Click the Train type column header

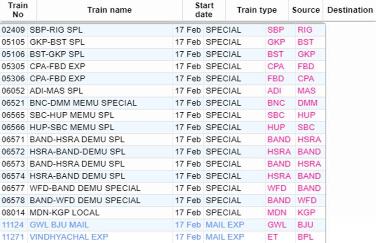point(257,10)
